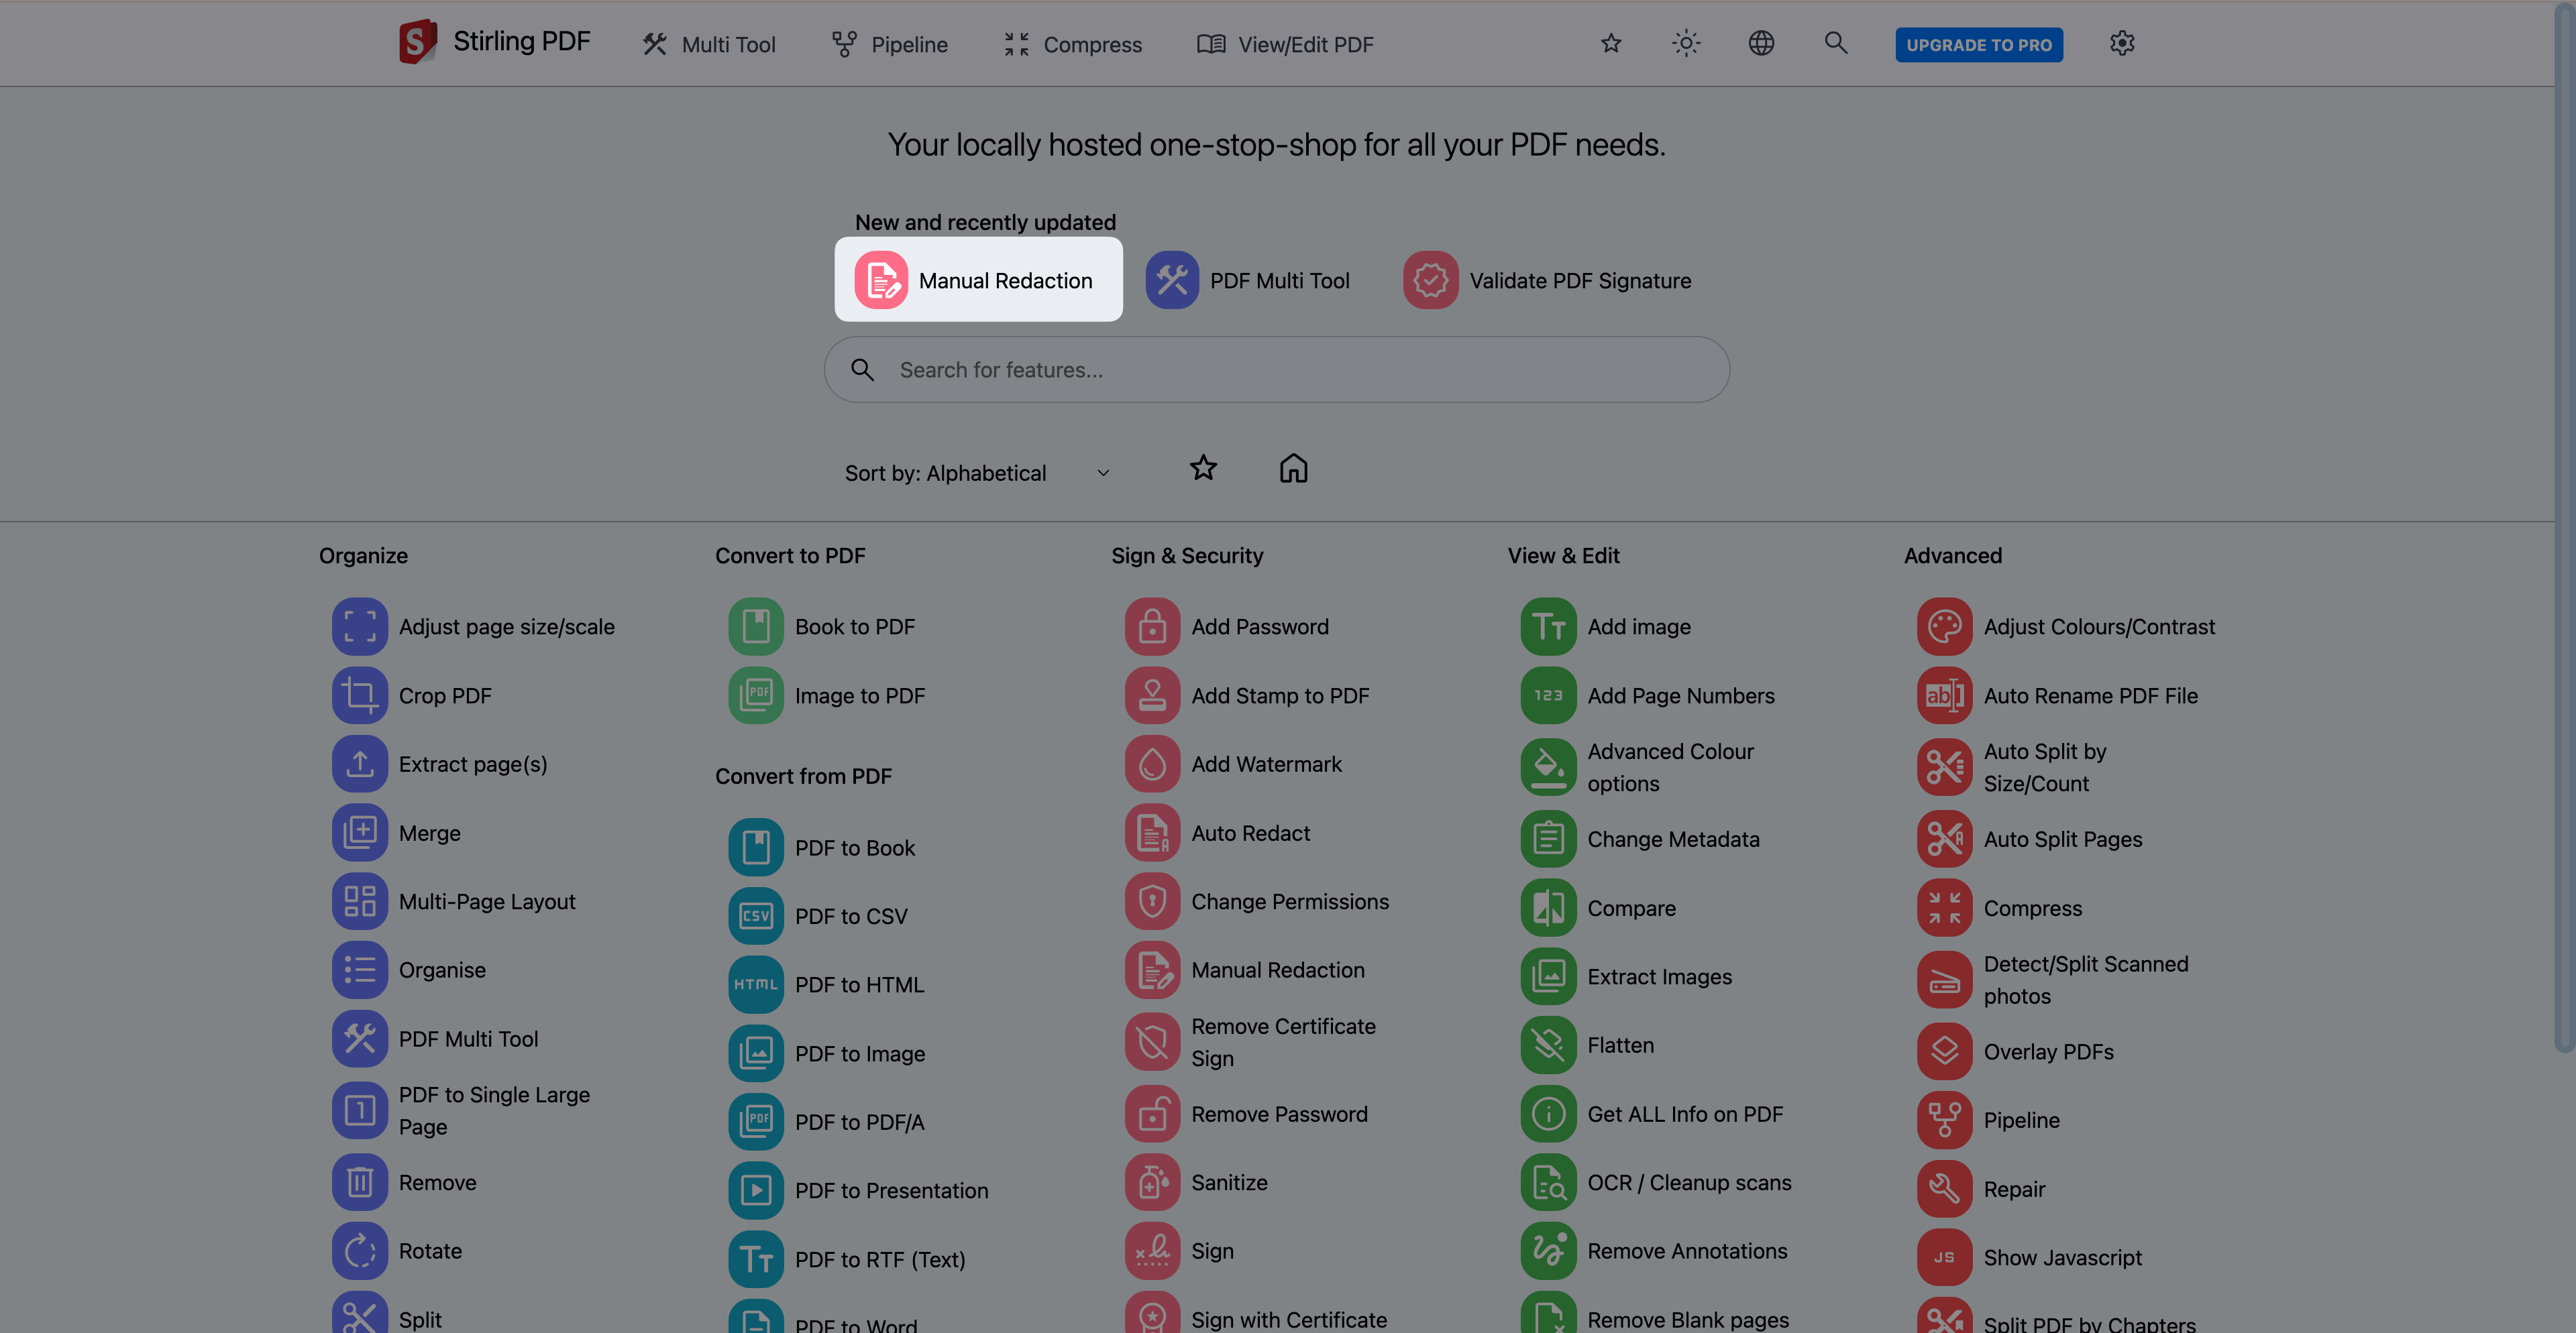Open the Validate PDF Signature link
Image resolution: width=2576 pixels, height=1333 pixels.
(x=1547, y=281)
